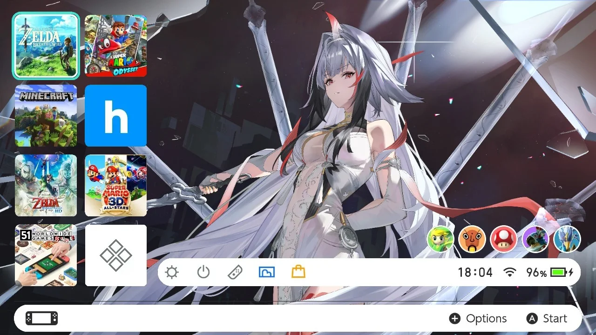
Task: Launch Super Mario 3D All-Stars
Action: click(115, 186)
